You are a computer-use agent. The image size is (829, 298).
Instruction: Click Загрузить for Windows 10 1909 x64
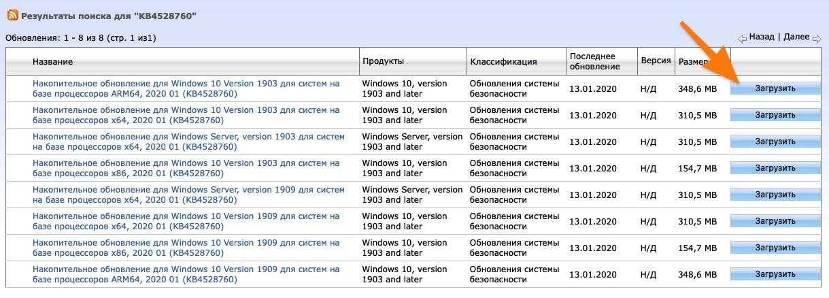click(775, 221)
